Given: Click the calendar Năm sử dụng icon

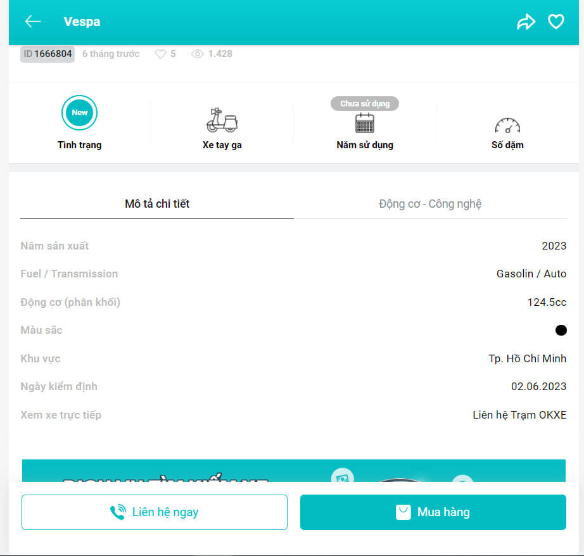Looking at the screenshot, I should pyautogui.click(x=365, y=123).
